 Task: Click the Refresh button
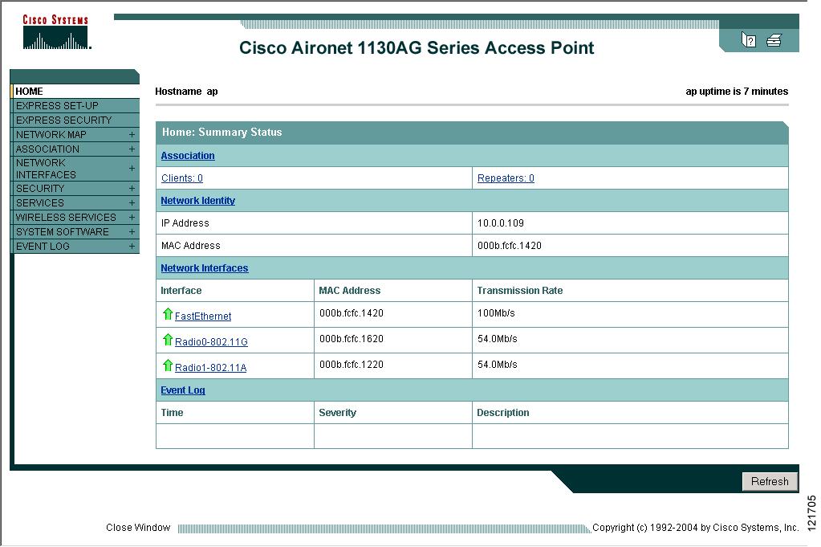click(770, 481)
